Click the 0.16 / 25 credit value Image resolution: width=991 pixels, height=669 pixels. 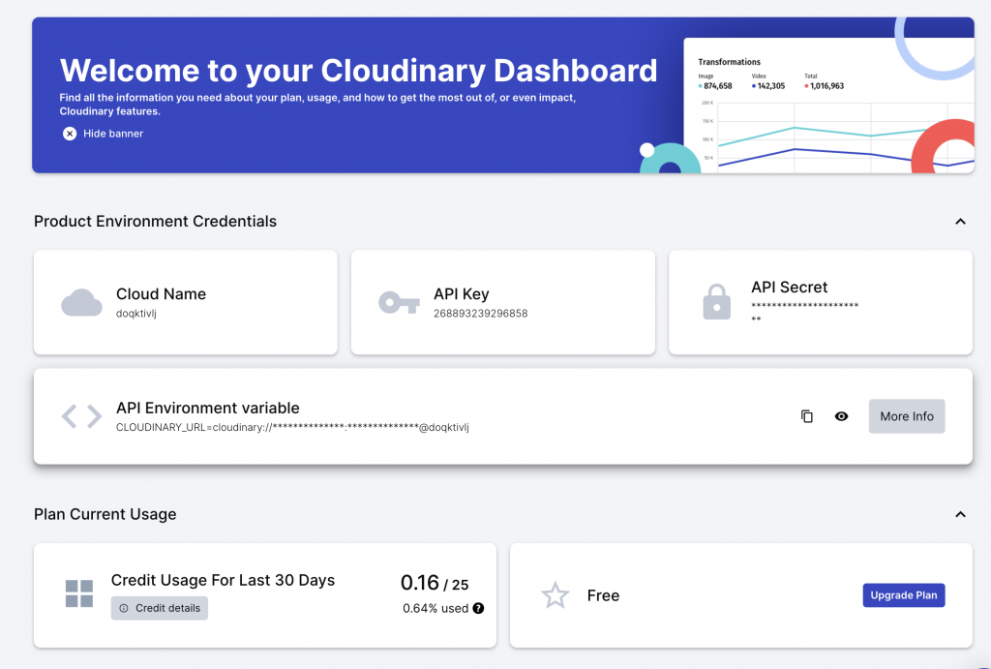[x=435, y=583]
